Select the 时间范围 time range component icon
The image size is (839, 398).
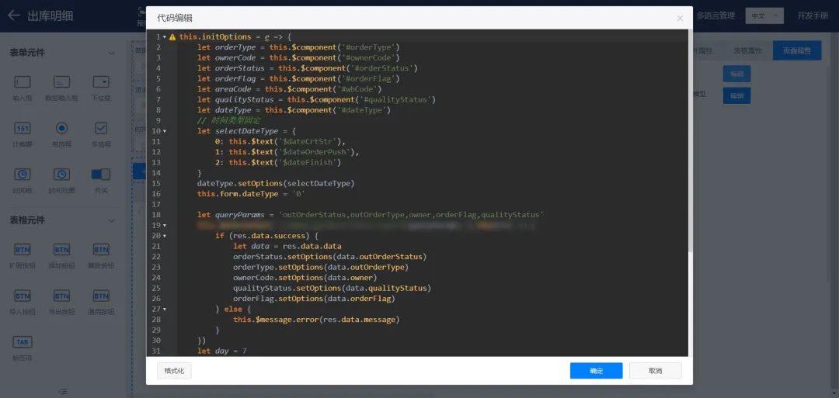pyautogui.click(x=61, y=175)
